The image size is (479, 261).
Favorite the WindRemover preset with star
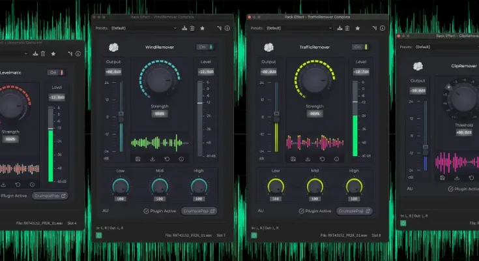pos(203,28)
